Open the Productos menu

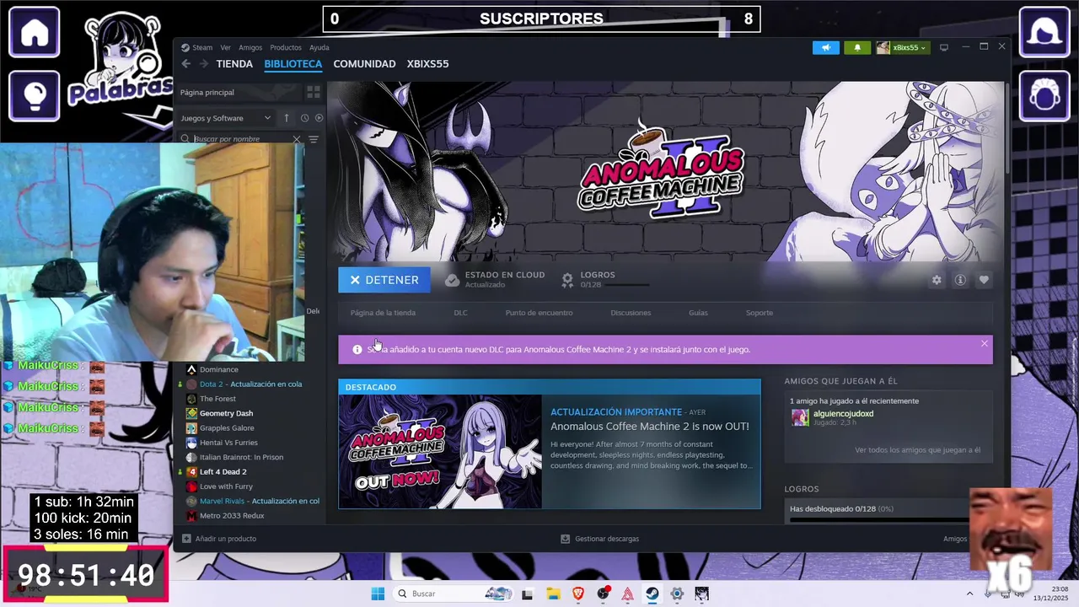tap(286, 47)
